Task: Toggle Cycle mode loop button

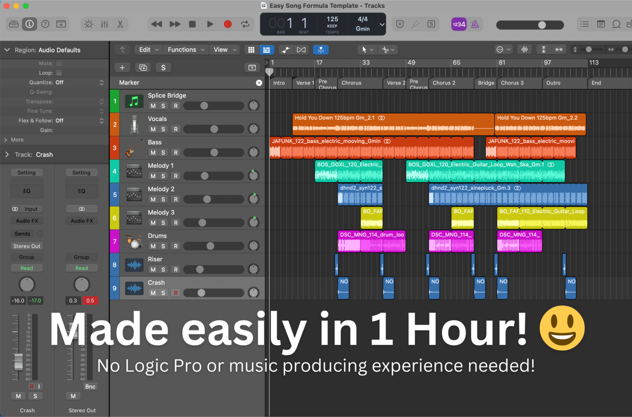Action: [245, 24]
